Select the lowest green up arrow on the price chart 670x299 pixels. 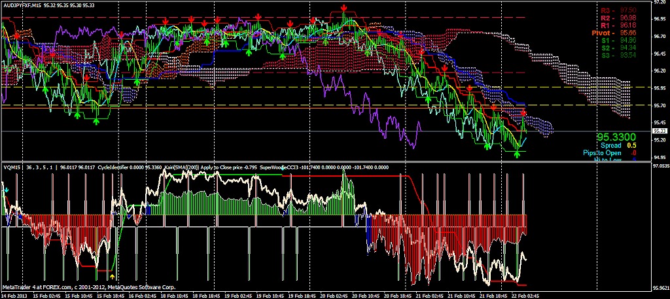[x=518, y=155]
